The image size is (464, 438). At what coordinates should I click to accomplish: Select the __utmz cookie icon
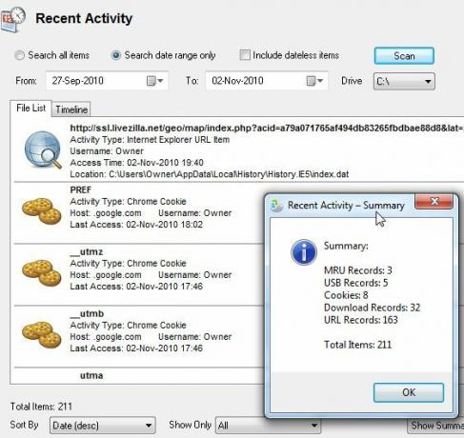pyautogui.click(x=42, y=272)
